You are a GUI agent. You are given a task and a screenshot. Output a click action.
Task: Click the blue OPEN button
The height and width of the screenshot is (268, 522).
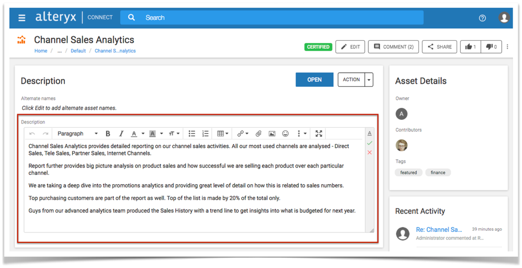click(314, 80)
